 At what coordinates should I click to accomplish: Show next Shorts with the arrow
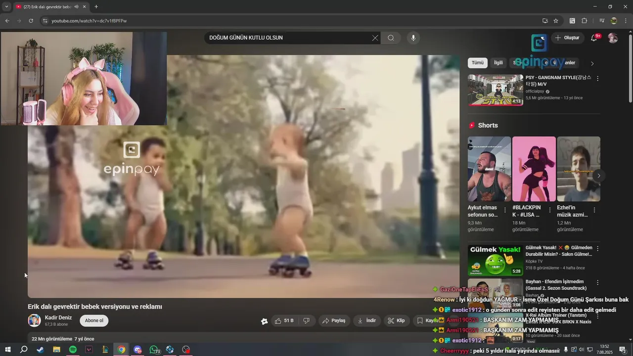point(598,176)
